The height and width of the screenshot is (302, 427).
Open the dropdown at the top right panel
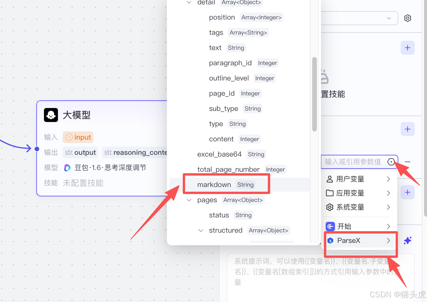[x=389, y=18]
